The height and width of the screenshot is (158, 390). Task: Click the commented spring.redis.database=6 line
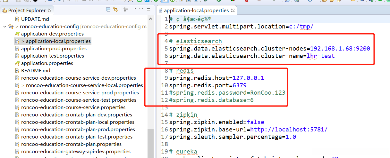click(x=212, y=100)
